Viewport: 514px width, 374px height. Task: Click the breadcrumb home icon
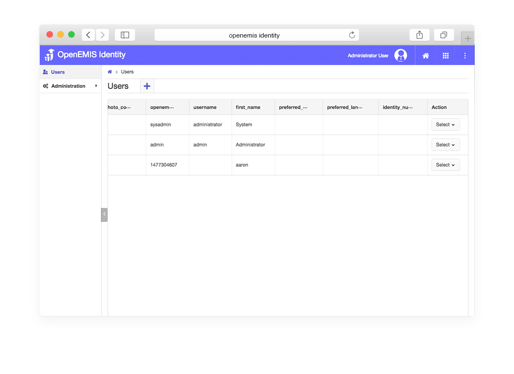click(x=110, y=72)
